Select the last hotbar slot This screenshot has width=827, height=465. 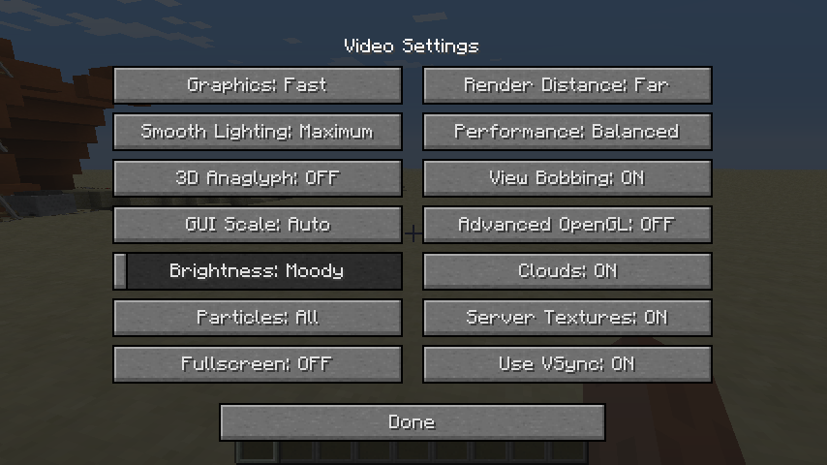point(567,453)
